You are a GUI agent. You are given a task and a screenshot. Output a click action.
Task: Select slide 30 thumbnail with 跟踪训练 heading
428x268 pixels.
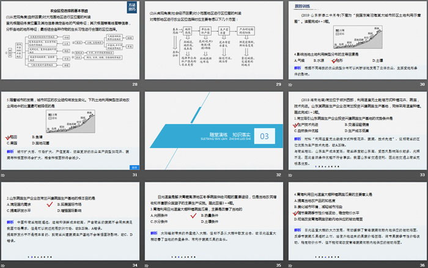pyautogui.click(x=358, y=40)
